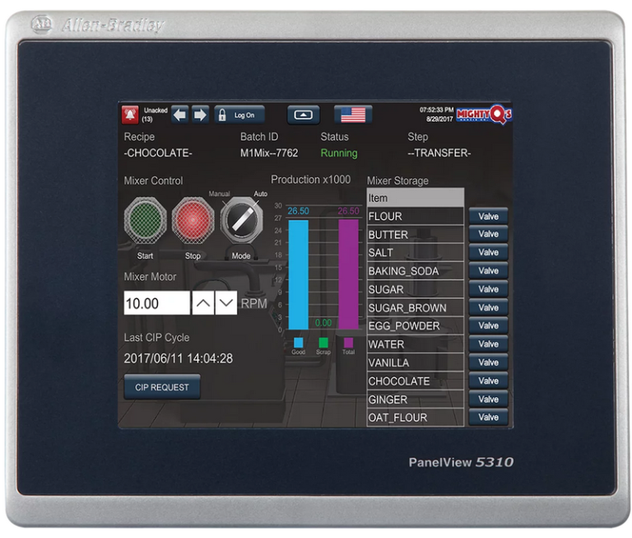Click the cyan Good legend swatch
Viewport: 632px width, 538px height.
(298, 342)
